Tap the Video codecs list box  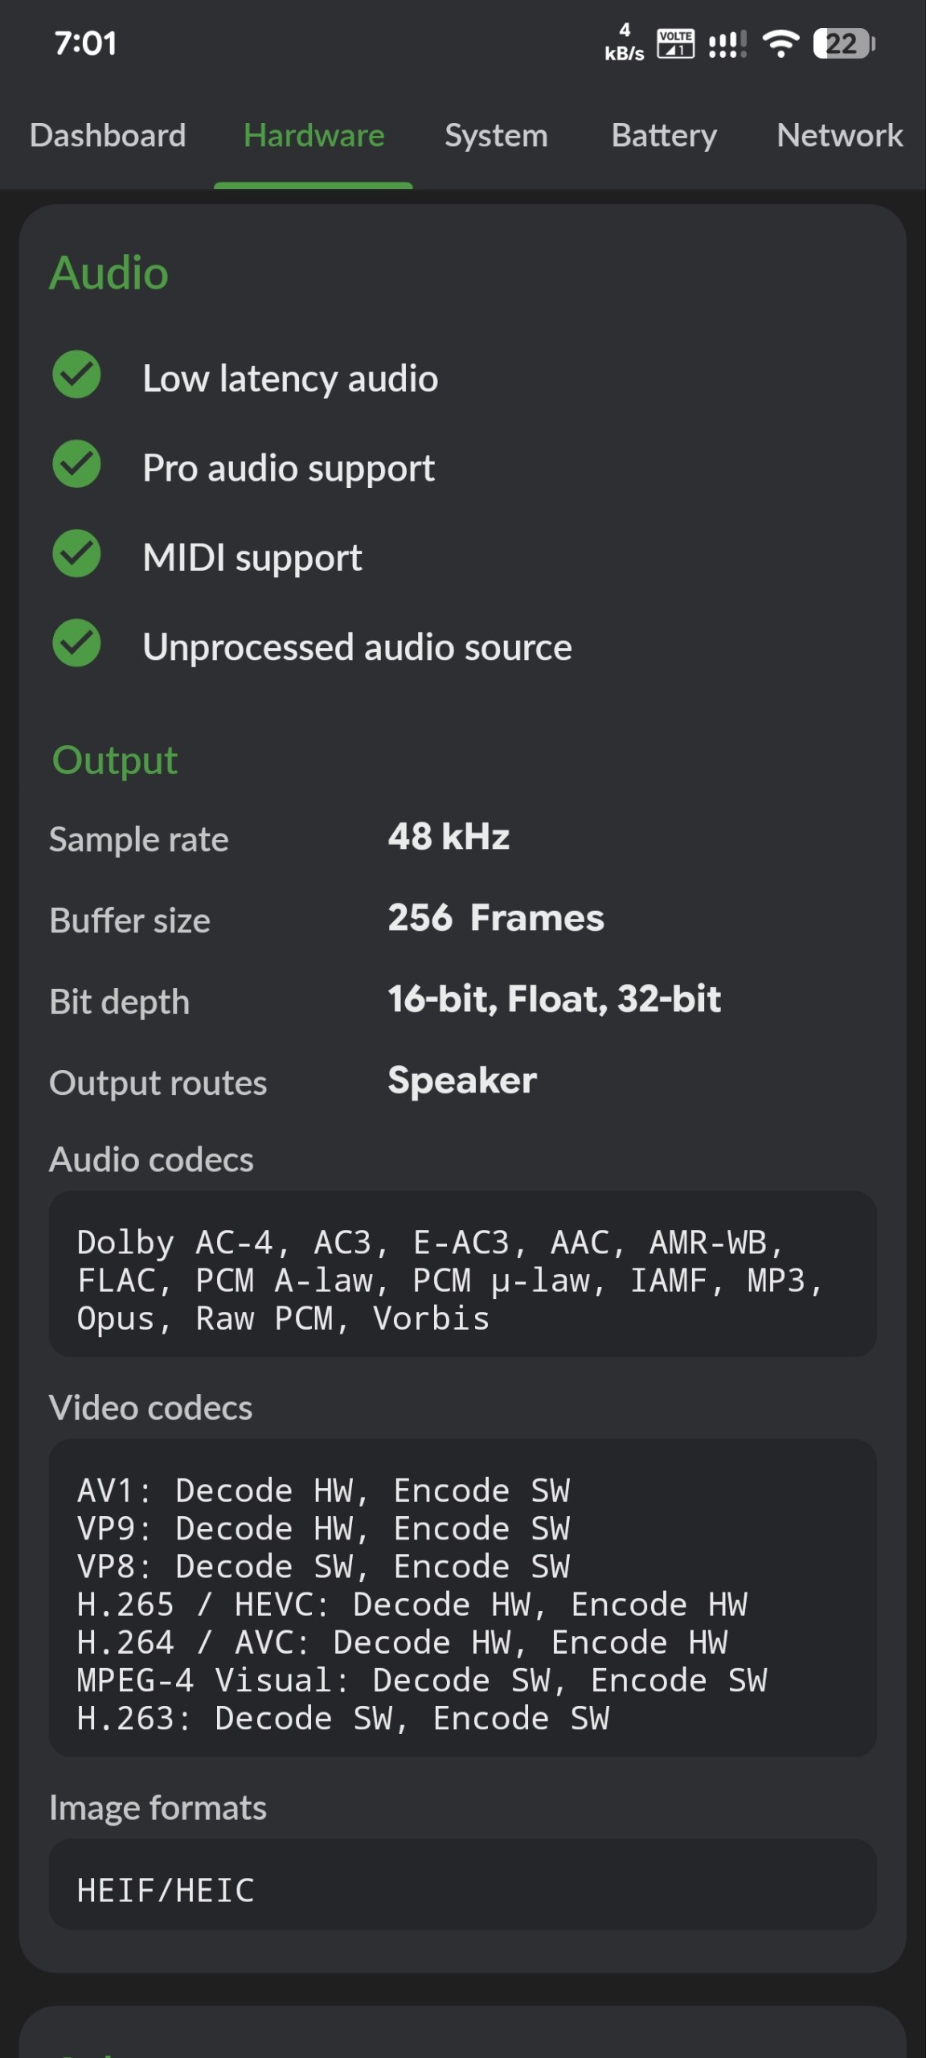pos(463,1598)
